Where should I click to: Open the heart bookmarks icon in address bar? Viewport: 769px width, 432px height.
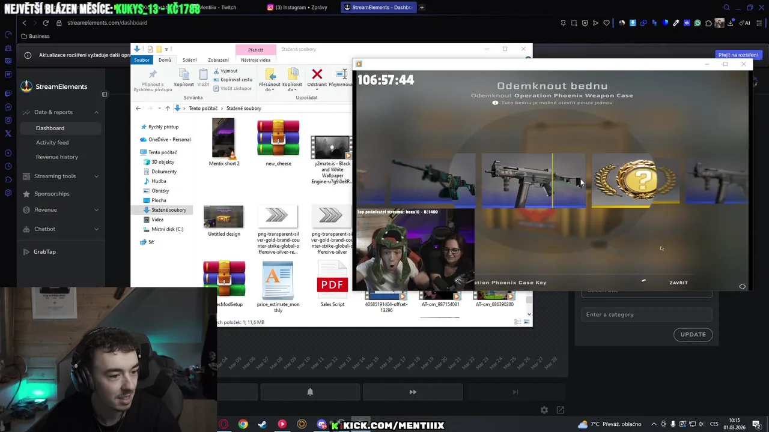coord(606,23)
